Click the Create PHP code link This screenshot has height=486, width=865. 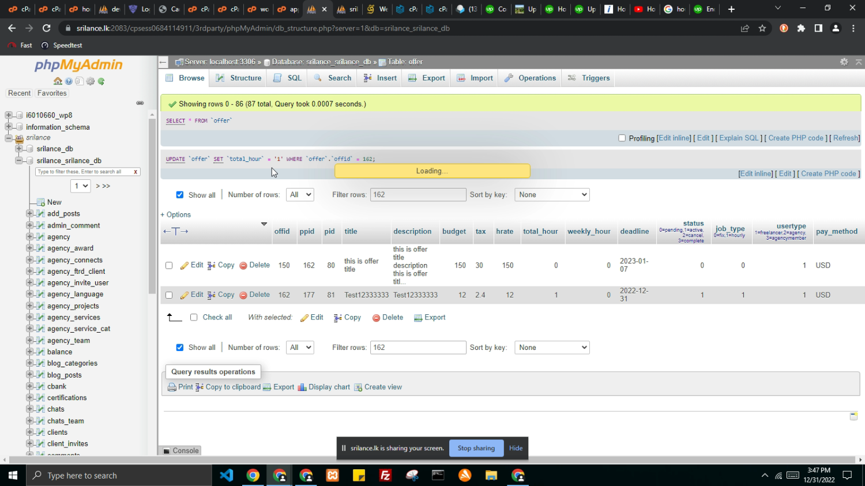pos(795,138)
